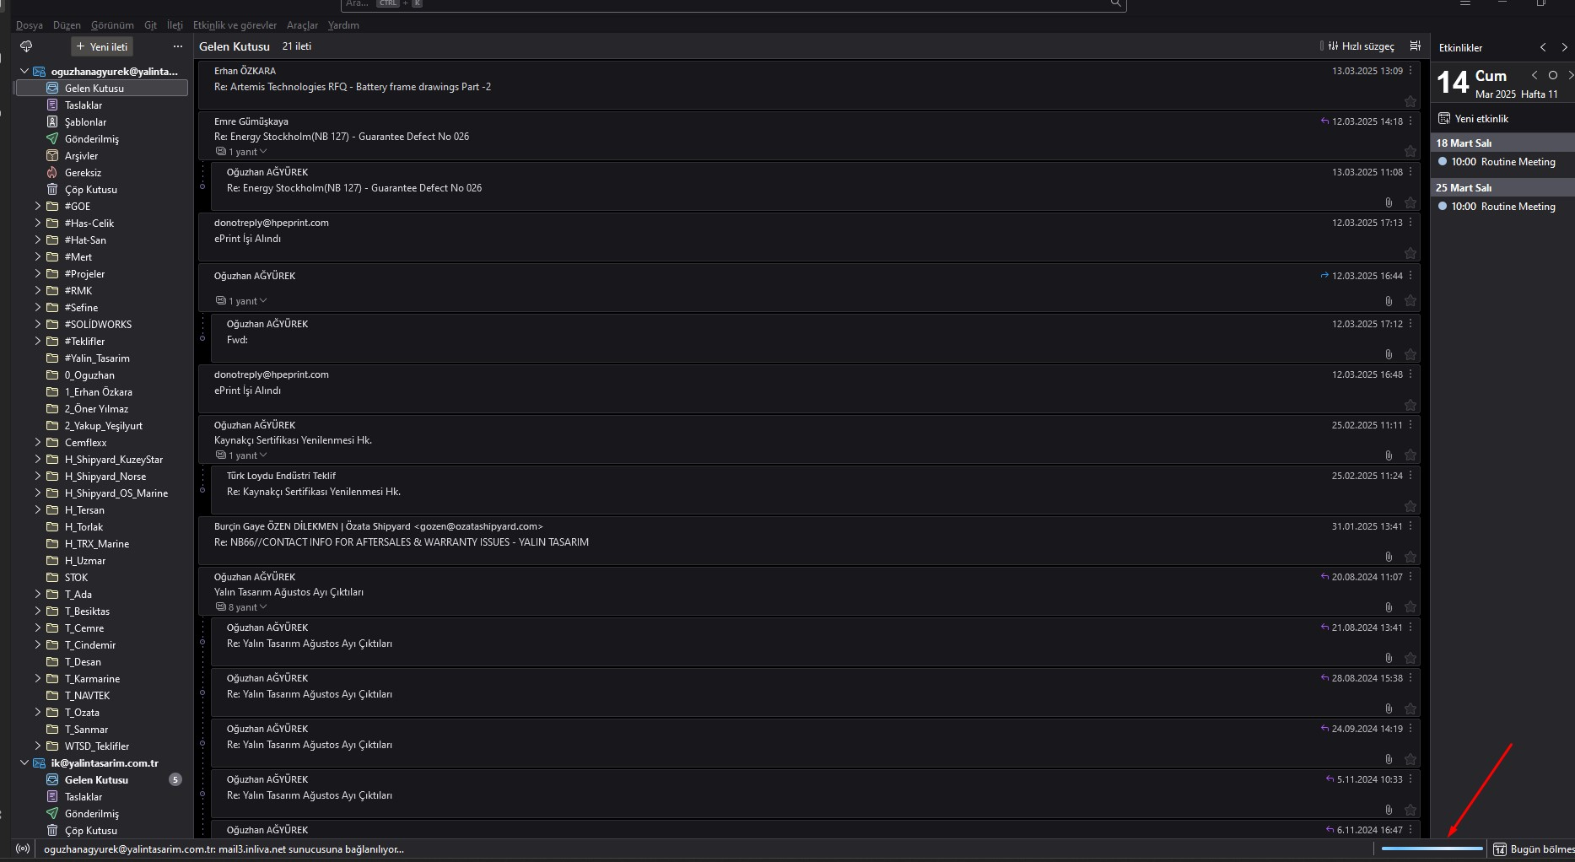This screenshot has height=862, width=1575.
Task: Collapse the ik@yalintasarim.com.tr account
Action: coord(24,762)
